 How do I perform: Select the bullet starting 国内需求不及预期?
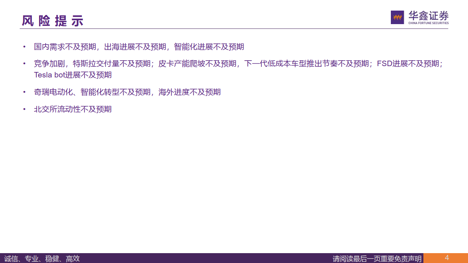point(139,47)
